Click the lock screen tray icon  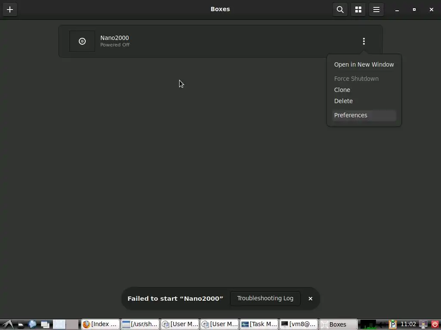pyautogui.click(x=423, y=325)
